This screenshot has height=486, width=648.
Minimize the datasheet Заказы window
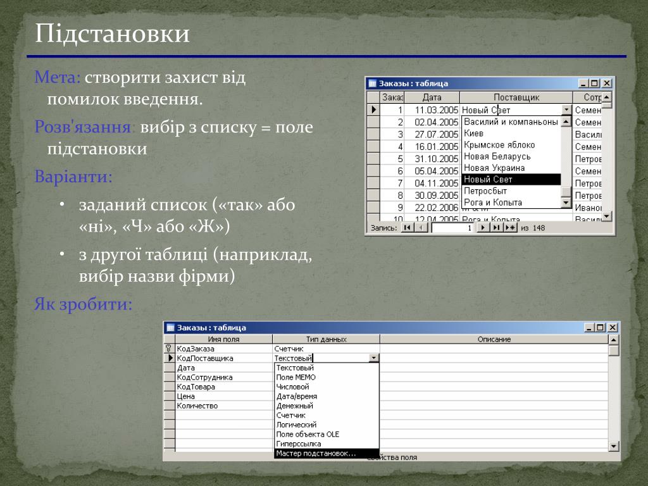click(x=583, y=84)
